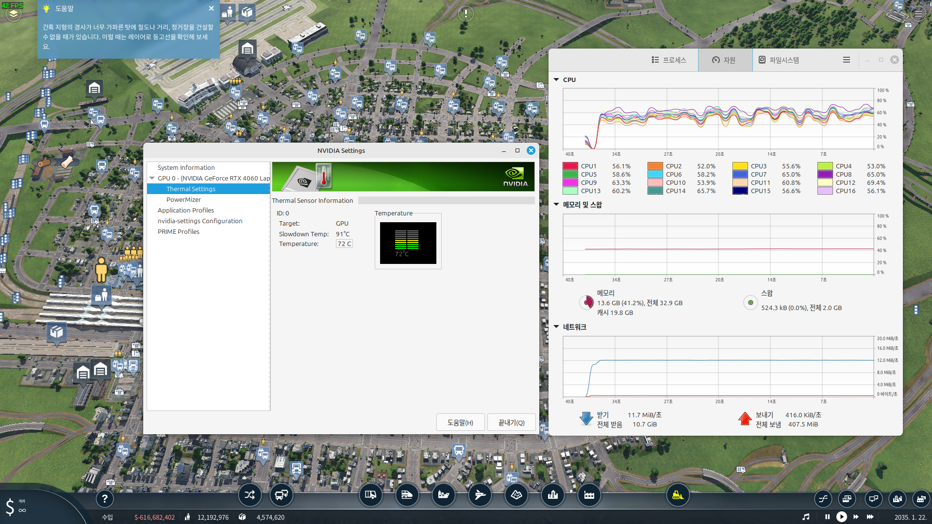This screenshot has height=524, width=932.
Task: Open the town list icon
Action: [897, 498]
